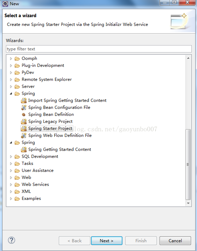Click the Spring Legacy Project icon
The image size is (197, 251).
coord(24,122)
